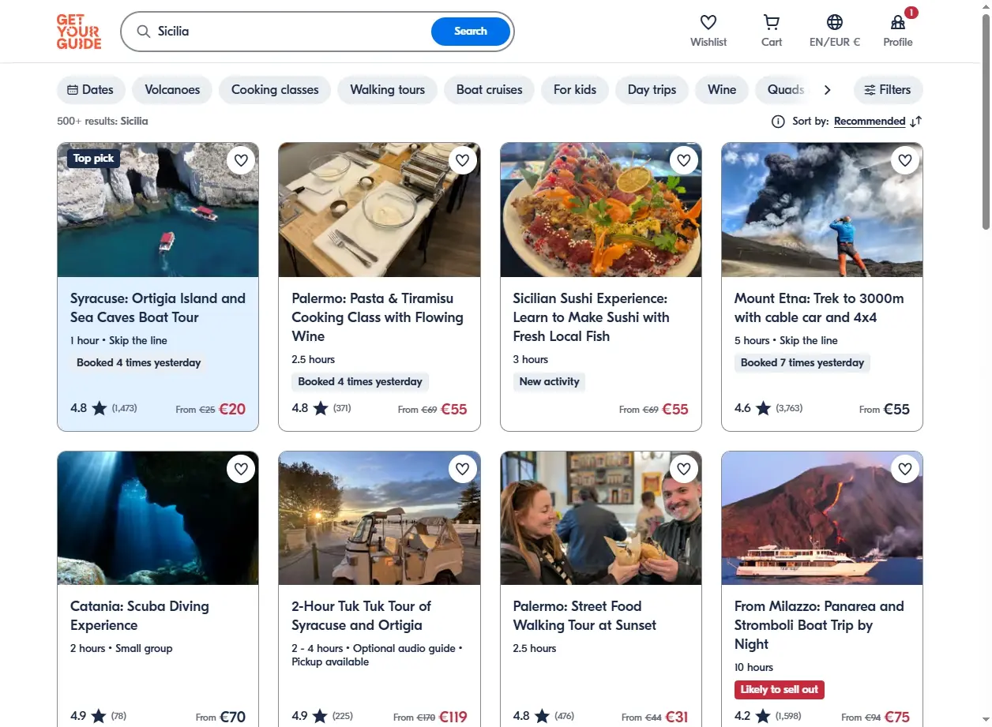
Task: Open Palermo: Street Food Walking Tour title
Action: pyautogui.click(x=585, y=616)
